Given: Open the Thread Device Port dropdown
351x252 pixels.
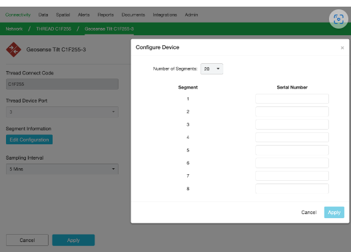Looking at the screenshot, I should click(x=62, y=112).
